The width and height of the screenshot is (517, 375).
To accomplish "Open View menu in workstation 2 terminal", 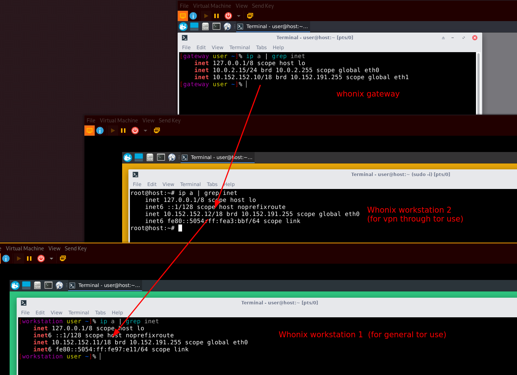I will (x=168, y=184).
